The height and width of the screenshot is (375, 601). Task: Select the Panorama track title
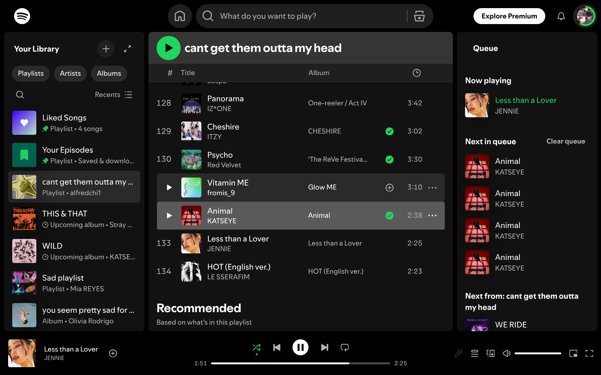pyautogui.click(x=225, y=99)
